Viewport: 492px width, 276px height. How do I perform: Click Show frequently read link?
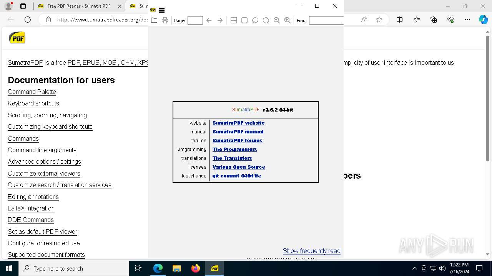[x=312, y=251]
